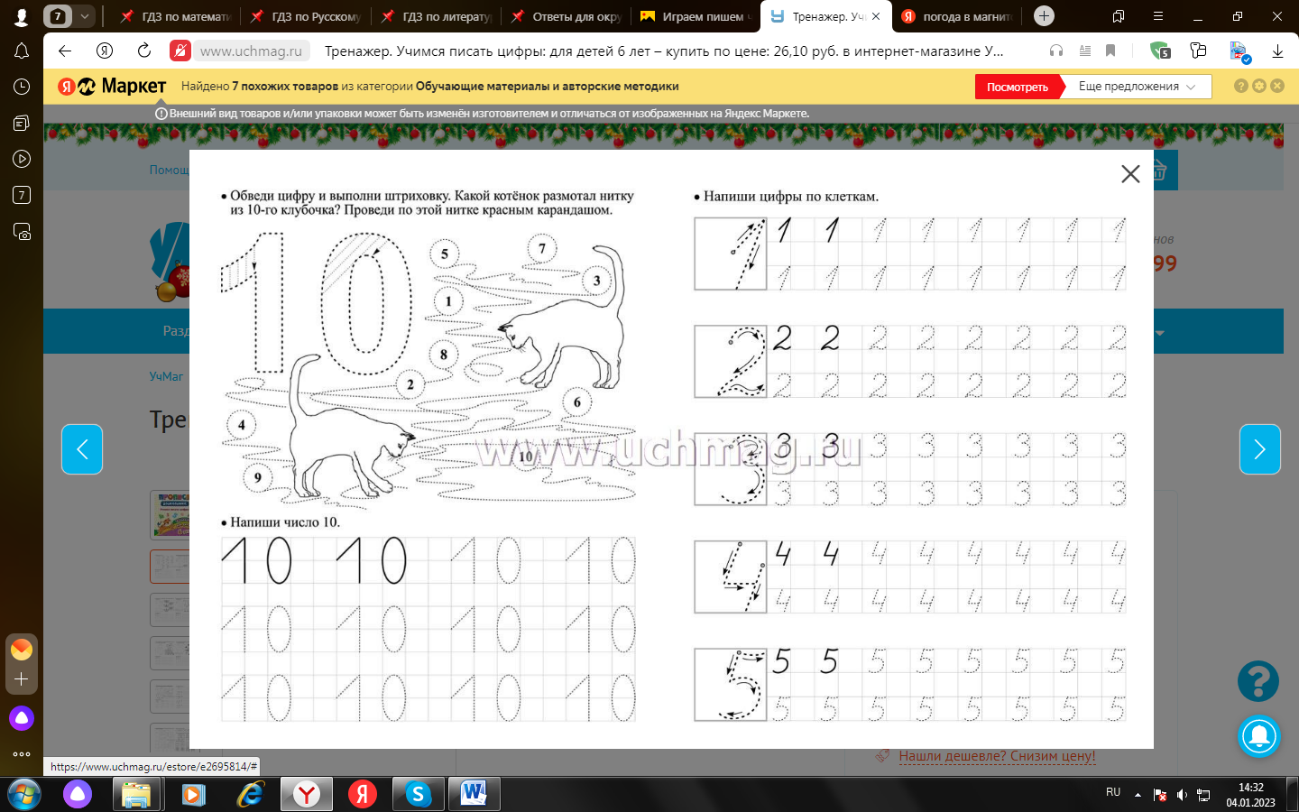
Task: Open the browser hamburger menu
Action: [x=1158, y=16]
